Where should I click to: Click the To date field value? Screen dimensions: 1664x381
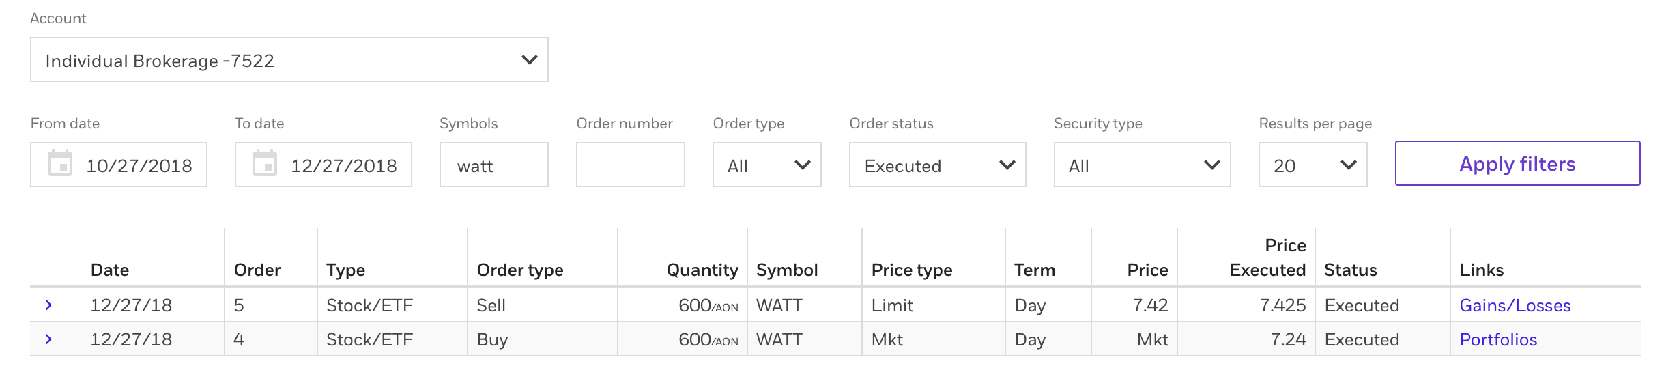pyautogui.click(x=344, y=166)
